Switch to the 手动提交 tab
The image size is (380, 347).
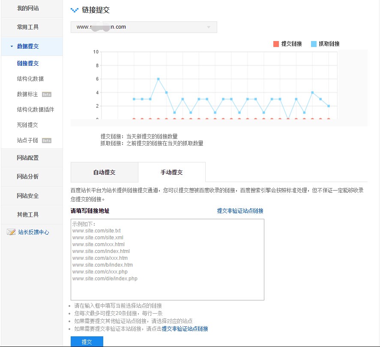point(172,172)
